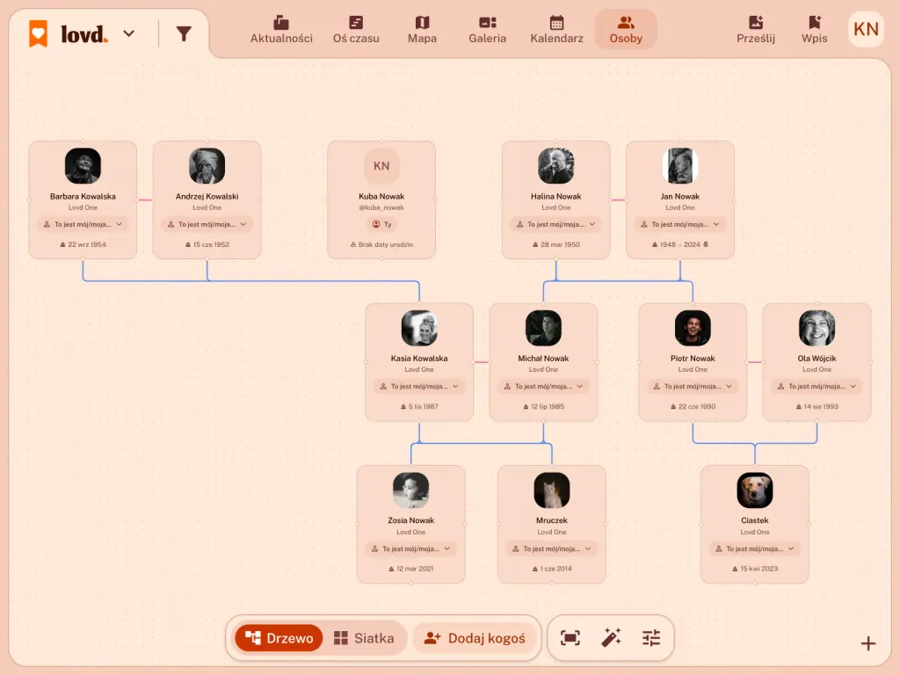The height and width of the screenshot is (675, 900).
Task: Click Kasia Kowalska's photo
Action: [419, 328]
